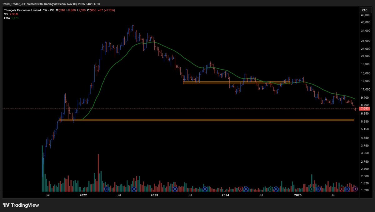The height and width of the screenshot is (212, 375).
Task: Open the first dividend marker after 2022
Action: click(107, 189)
